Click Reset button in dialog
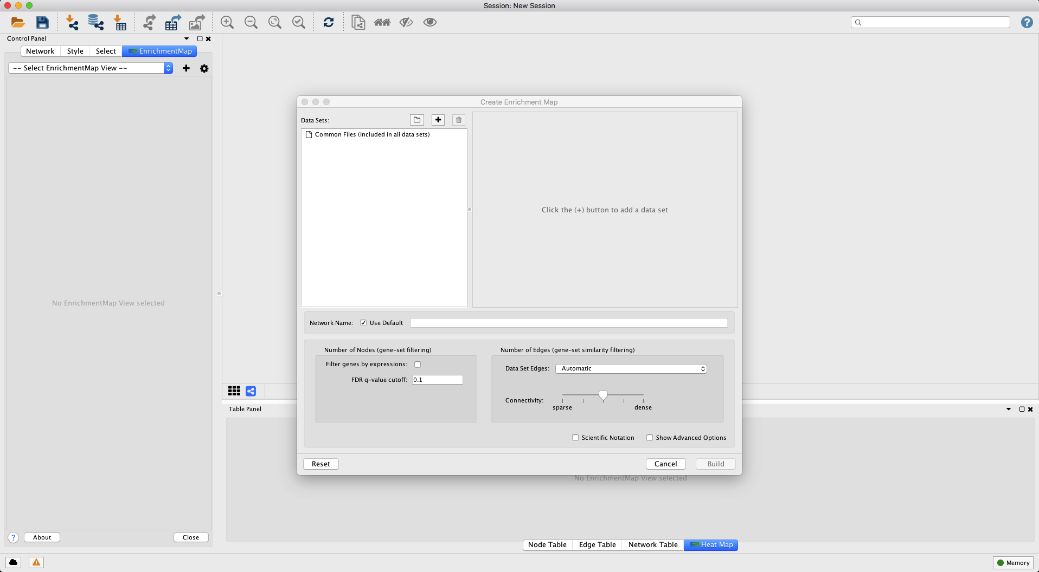Screen dimensions: 1039x572 tap(321, 464)
